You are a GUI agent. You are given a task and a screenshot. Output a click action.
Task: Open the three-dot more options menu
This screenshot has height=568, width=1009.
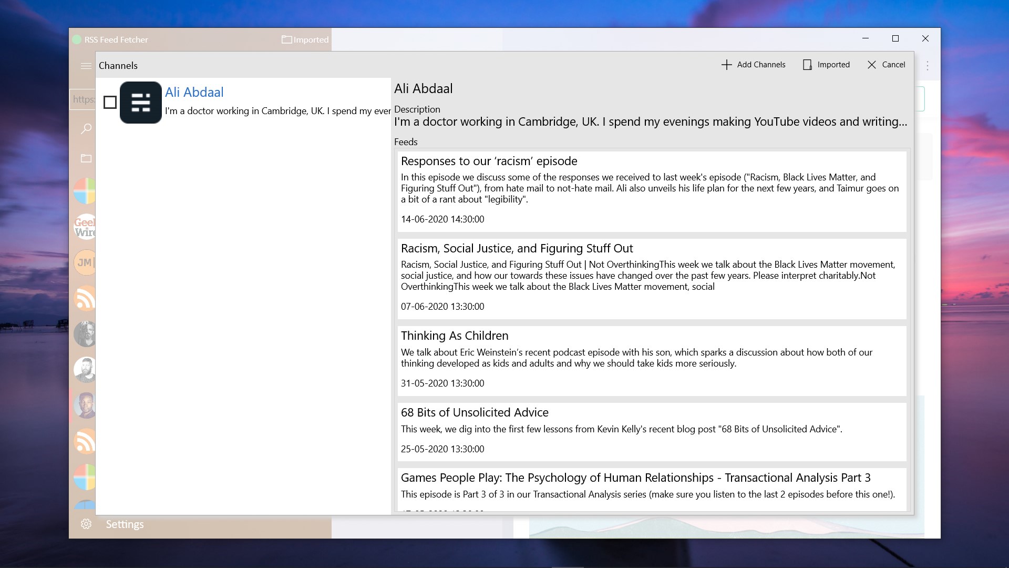[928, 66]
